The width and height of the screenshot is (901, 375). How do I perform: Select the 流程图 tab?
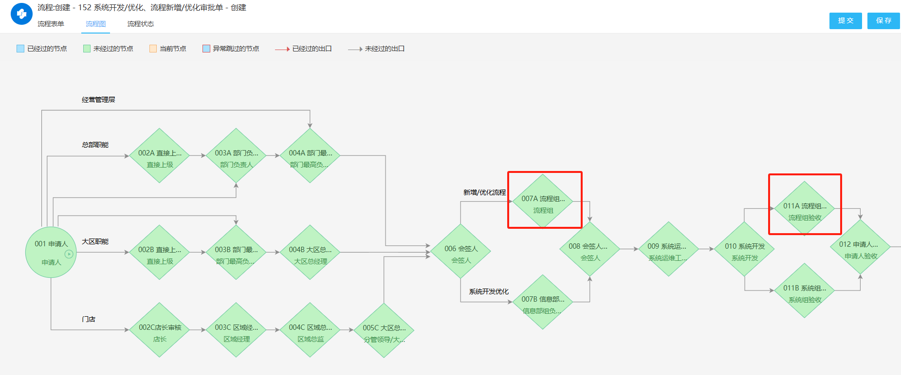click(x=95, y=24)
